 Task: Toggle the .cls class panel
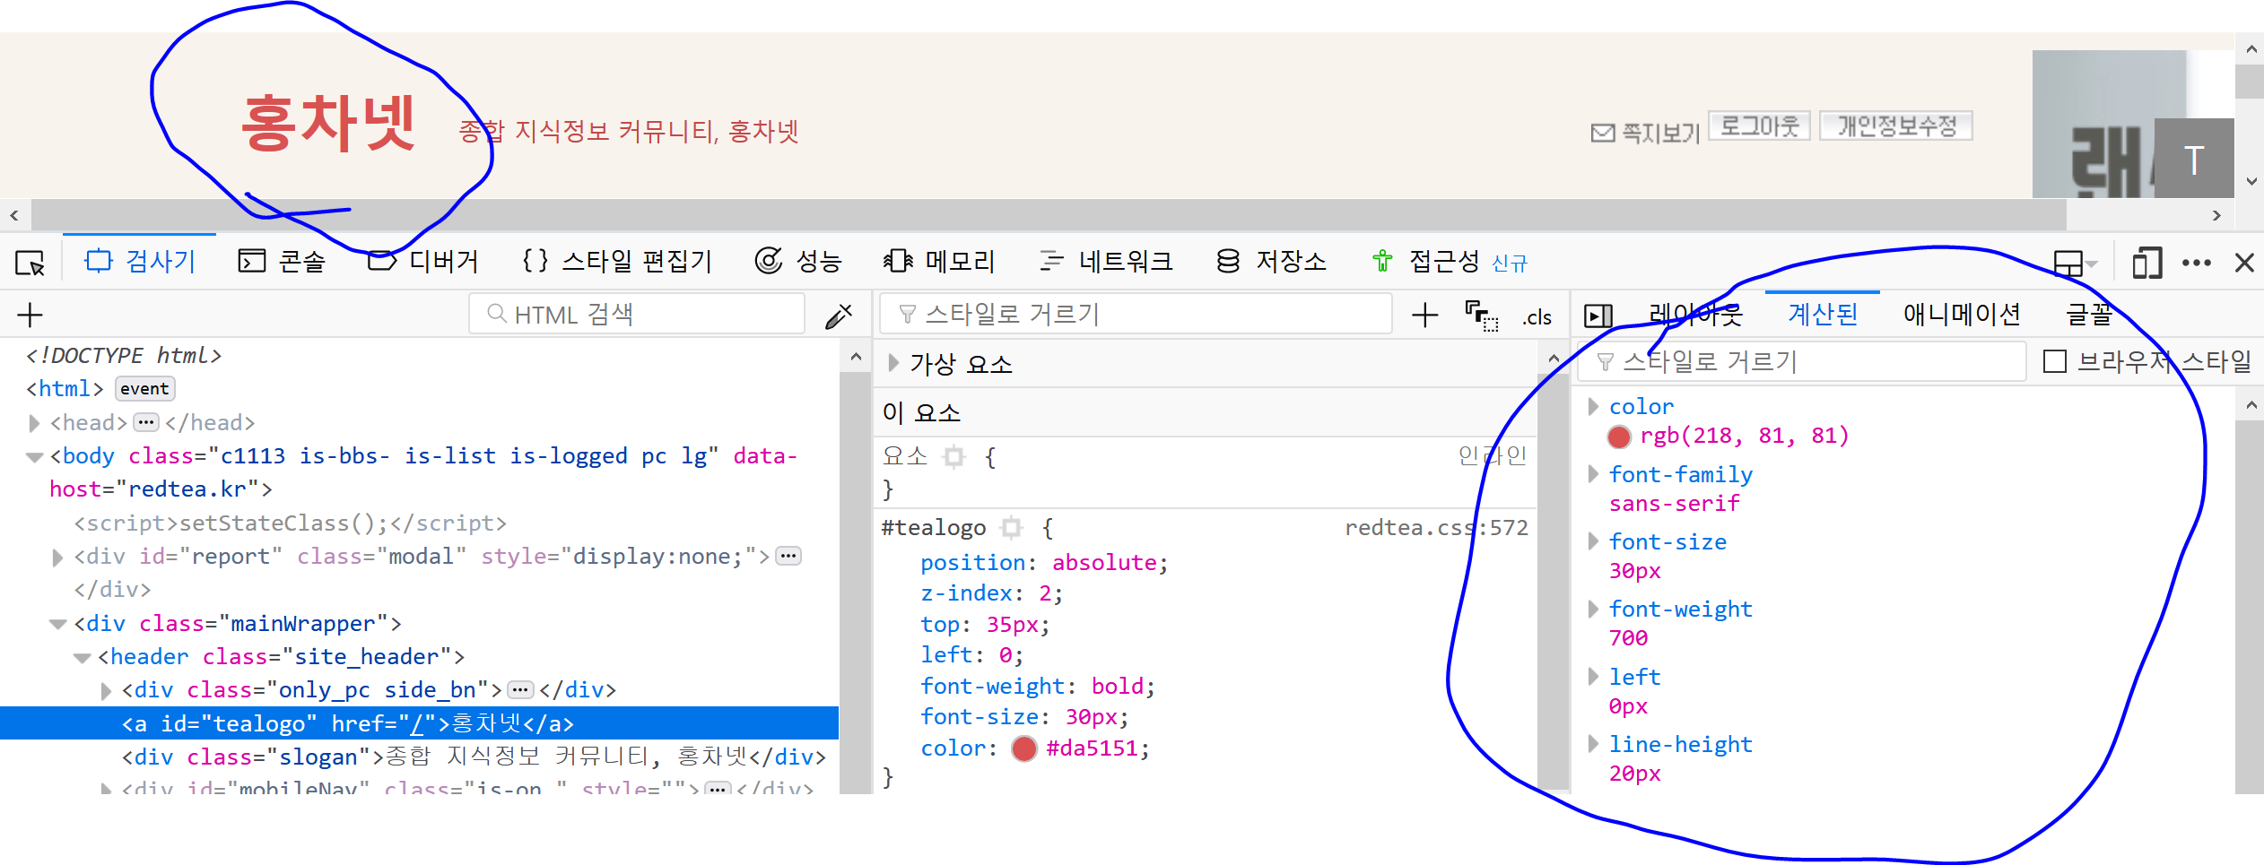coord(1537,317)
